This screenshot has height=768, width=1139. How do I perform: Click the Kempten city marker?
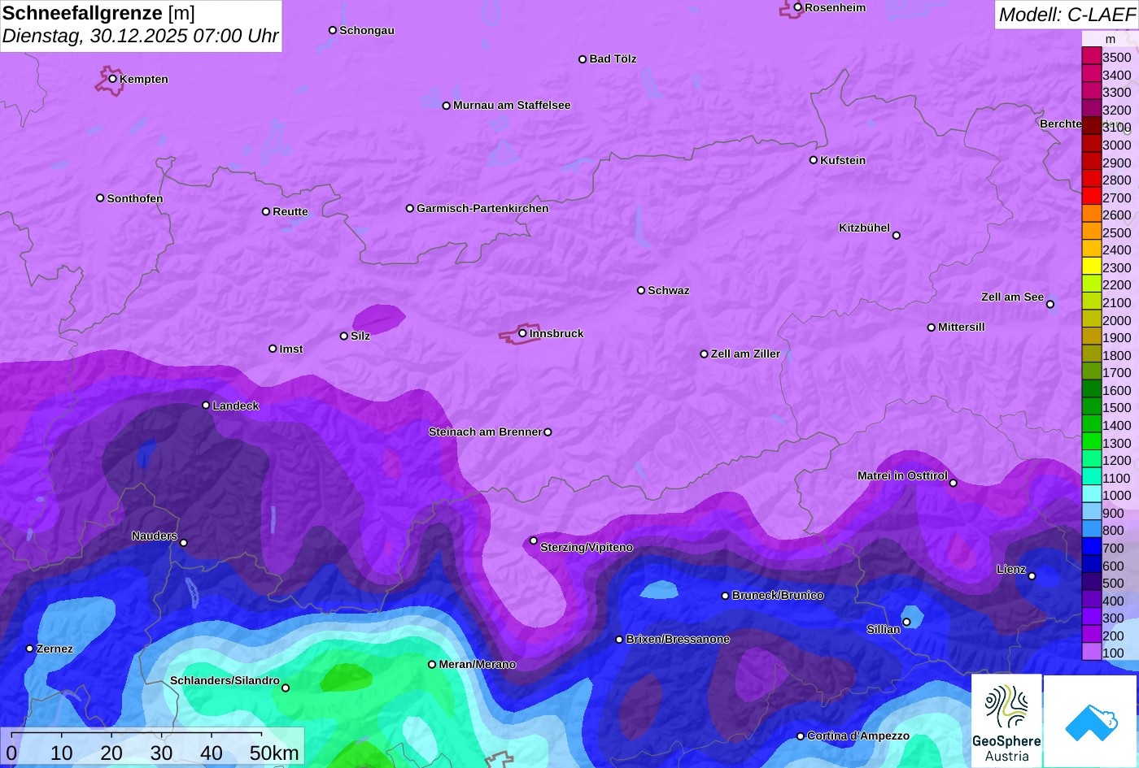point(112,79)
